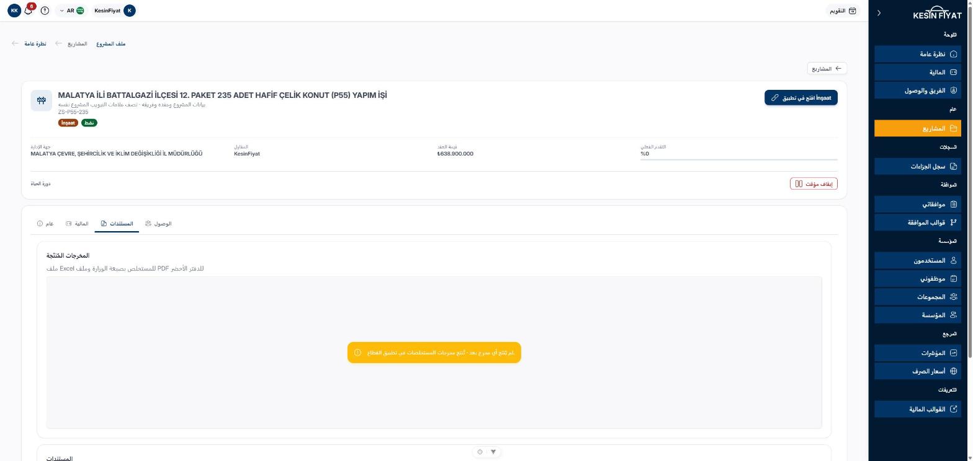The width and height of the screenshot is (973, 461).
Task: Switch to the المالية tab in project card
Action: click(78, 224)
